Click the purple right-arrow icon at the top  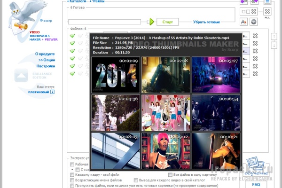[243, 1]
